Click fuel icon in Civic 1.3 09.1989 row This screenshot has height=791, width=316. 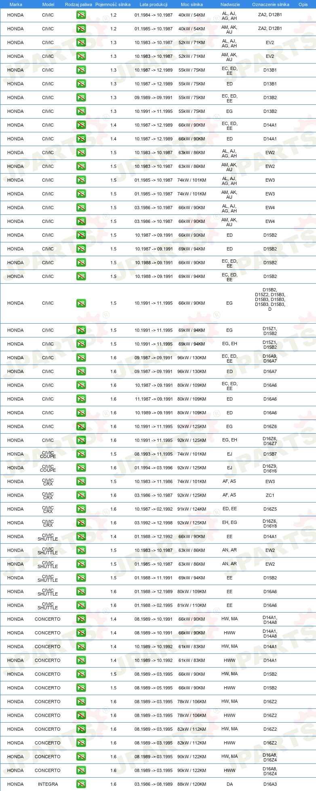coord(81,98)
